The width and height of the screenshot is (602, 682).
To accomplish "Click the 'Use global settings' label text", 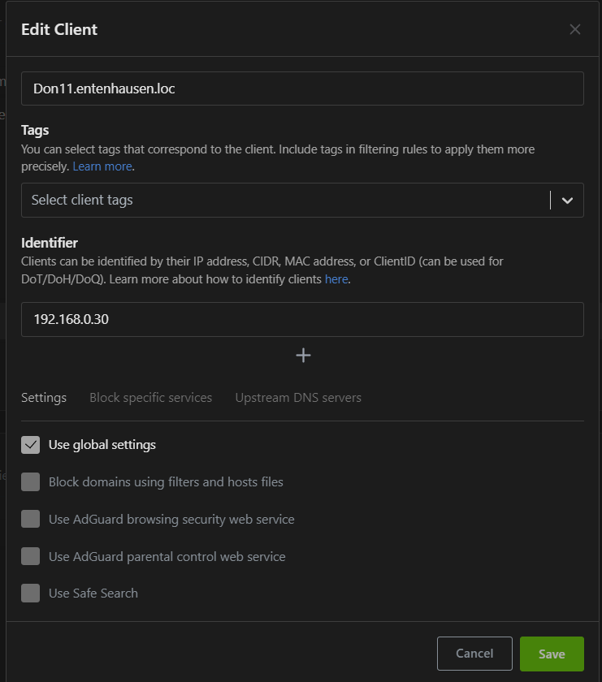I will point(102,445).
